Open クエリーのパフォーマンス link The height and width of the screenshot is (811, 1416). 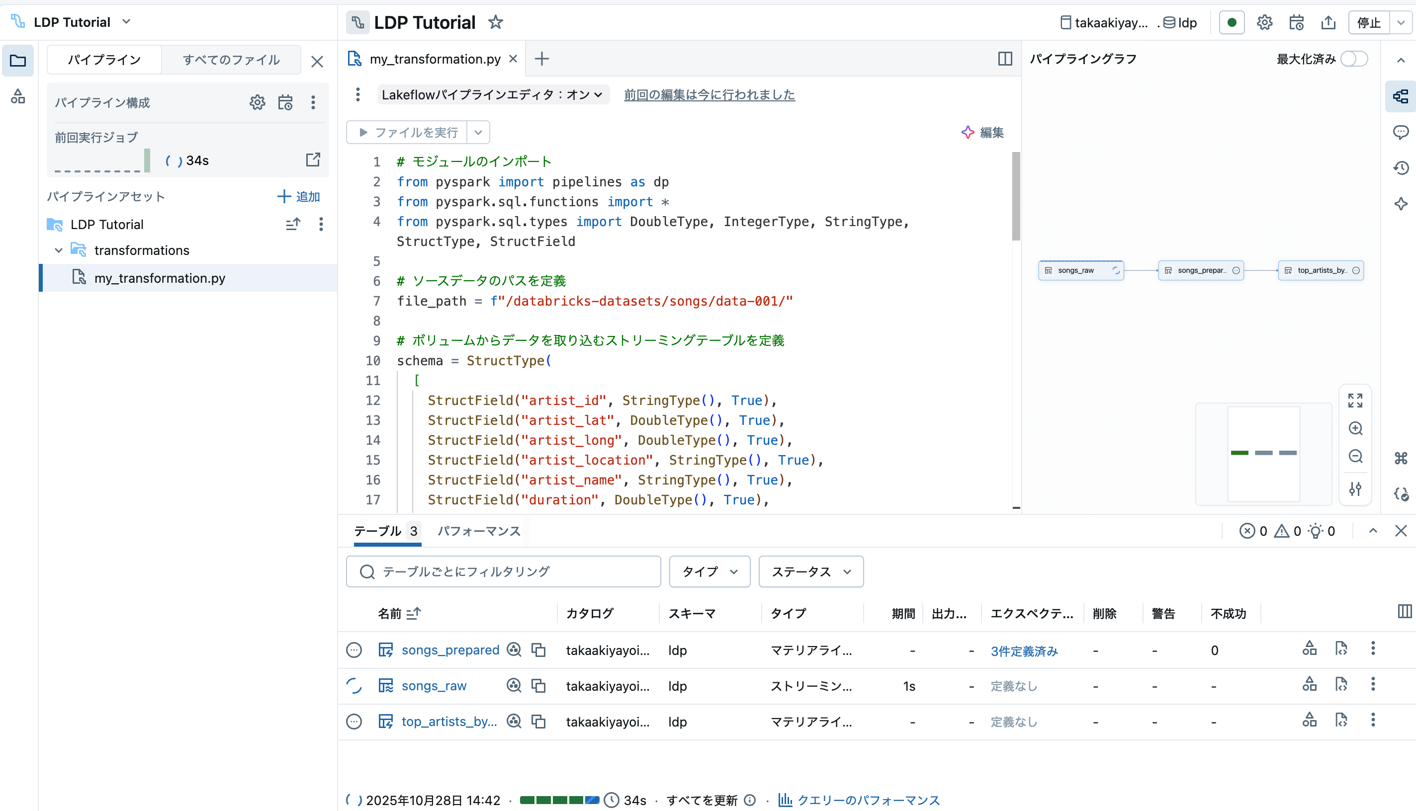click(868, 800)
